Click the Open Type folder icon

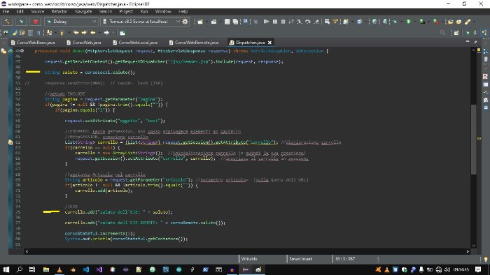click(450, 22)
